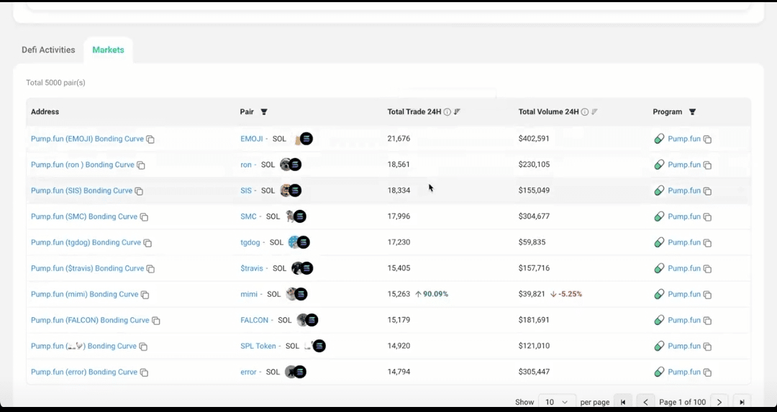Viewport: 777px width, 412px height.
Task: Click the 'Page 1 of 100' indicator
Action: 682,402
